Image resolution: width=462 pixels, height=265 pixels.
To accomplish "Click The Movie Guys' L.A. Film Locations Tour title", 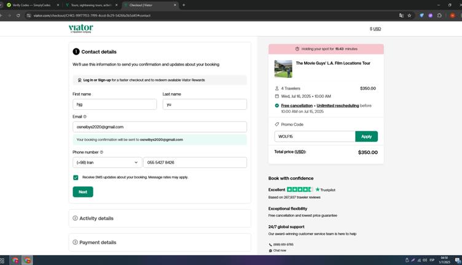I will 333,63.
